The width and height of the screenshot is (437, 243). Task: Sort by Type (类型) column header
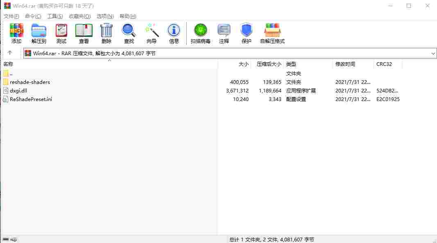[x=291, y=64]
